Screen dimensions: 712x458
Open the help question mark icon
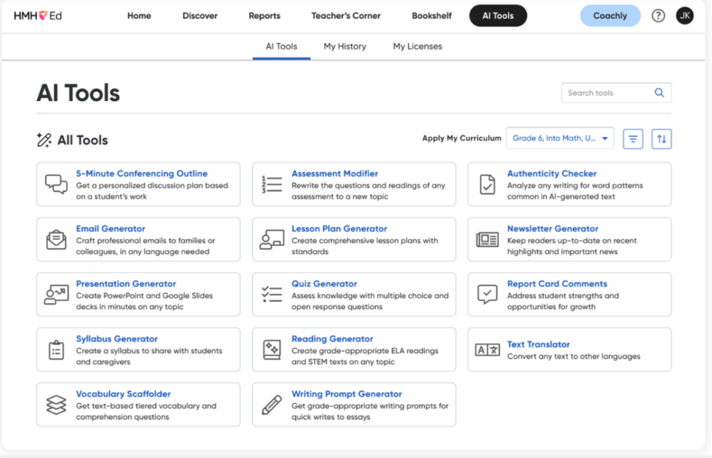pyautogui.click(x=658, y=16)
